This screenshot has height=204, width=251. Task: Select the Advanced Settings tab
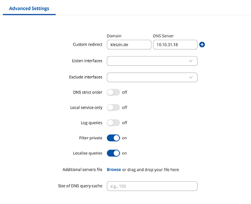[x=29, y=9]
